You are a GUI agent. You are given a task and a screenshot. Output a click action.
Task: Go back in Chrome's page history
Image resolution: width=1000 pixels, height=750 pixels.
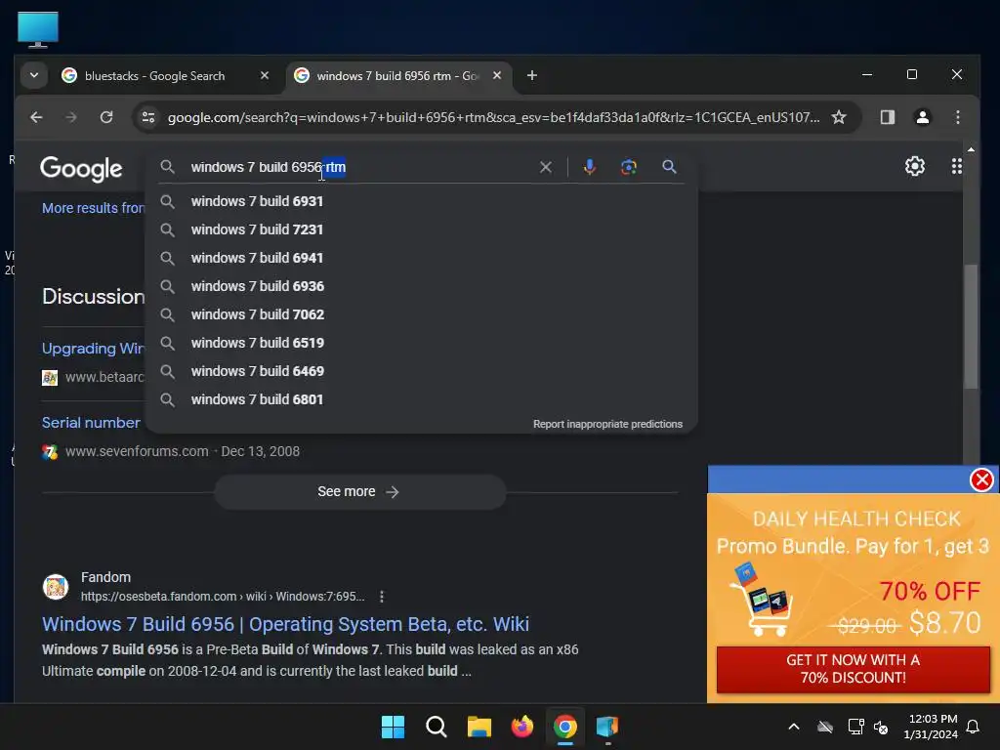36,117
